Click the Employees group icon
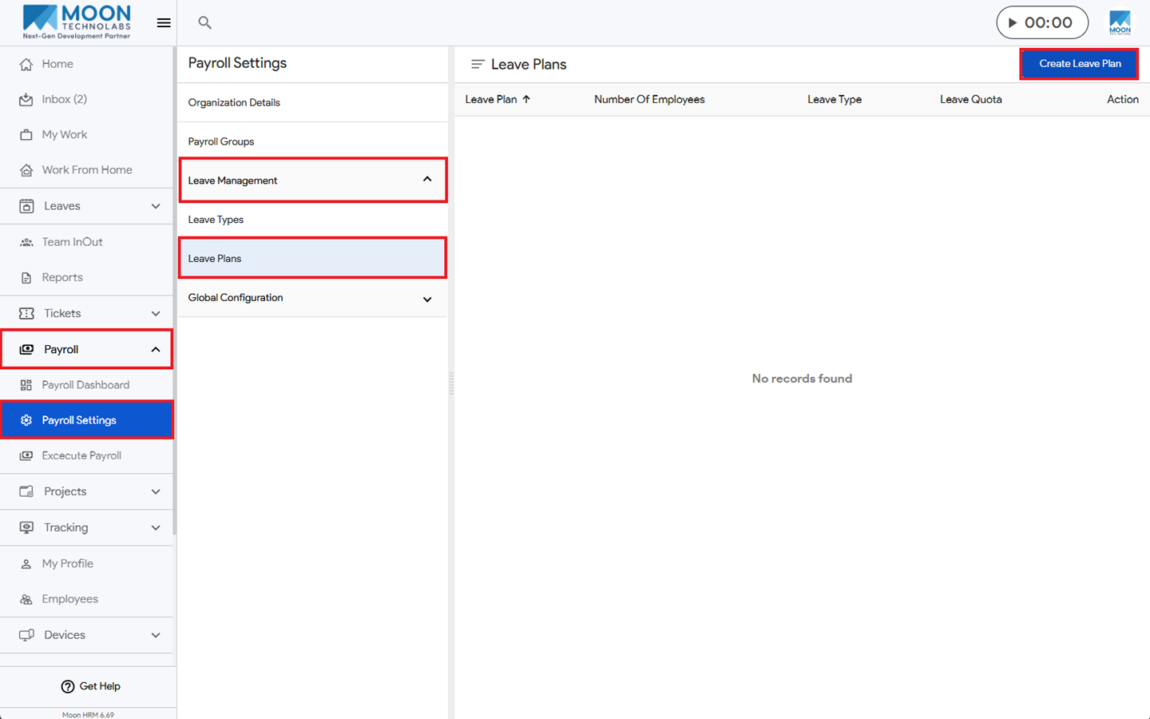Image resolution: width=1150 pixels, height=719 pixels. click(26, 599)
